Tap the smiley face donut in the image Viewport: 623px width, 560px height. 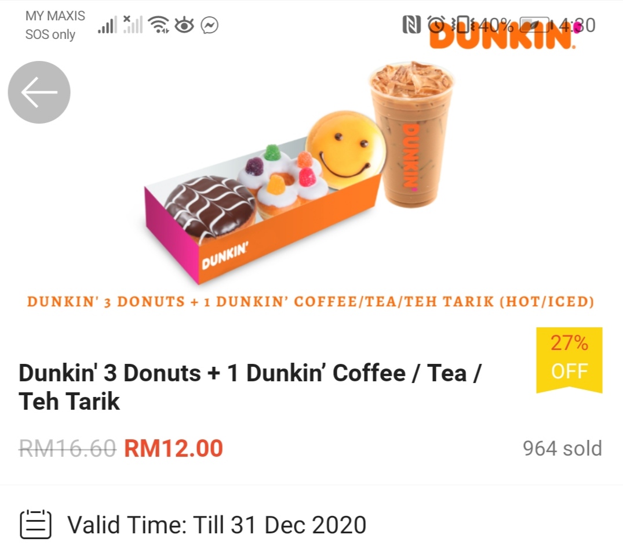click(345, 147)
